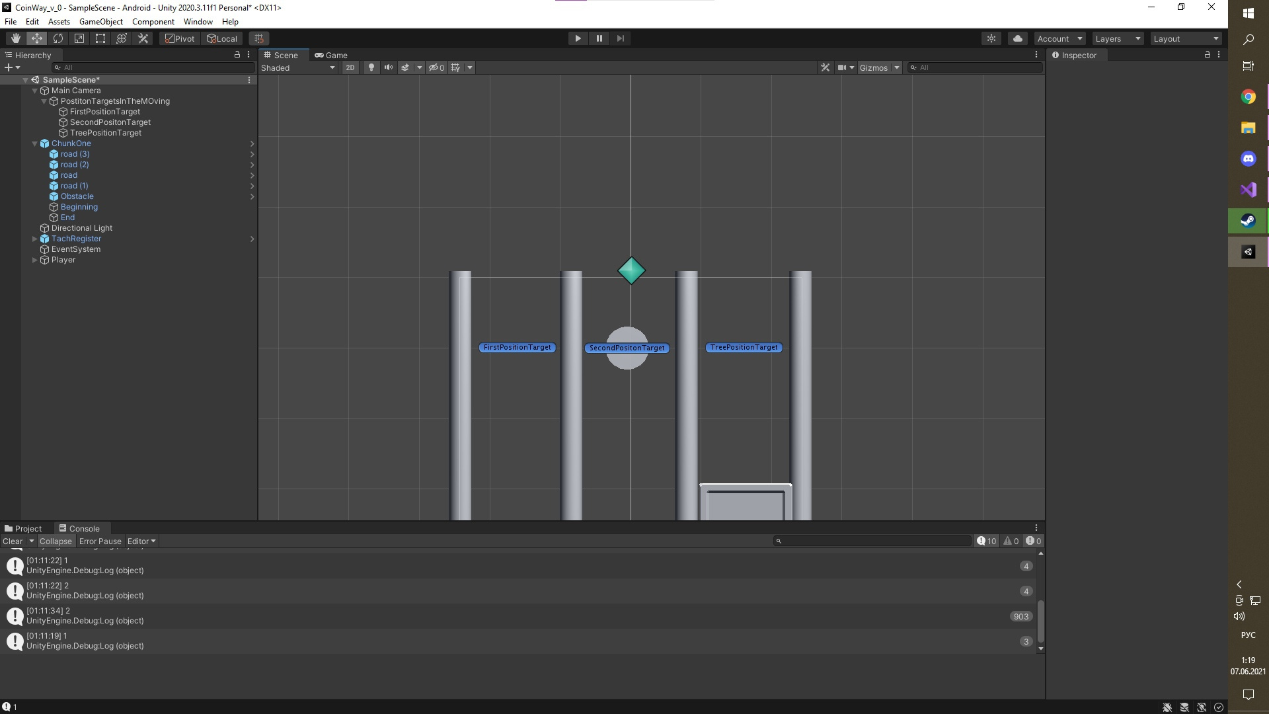This screenshot has height=714, width=1269.
Task: Open Discord from Windows taskbar
Action: point(1249,159)
